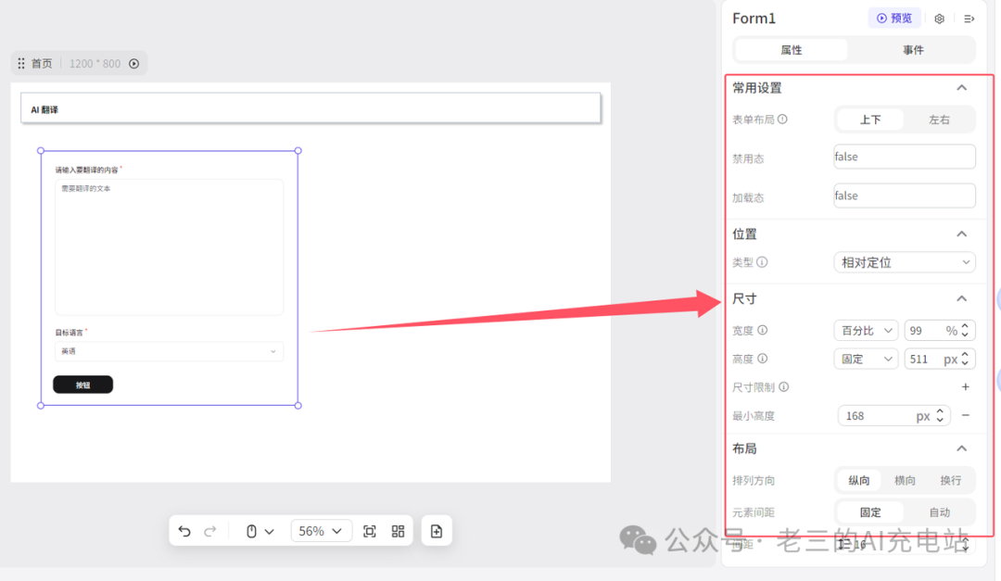Click the Form1 title text
Screen dimensions: 1001x581
coord(754,19)
